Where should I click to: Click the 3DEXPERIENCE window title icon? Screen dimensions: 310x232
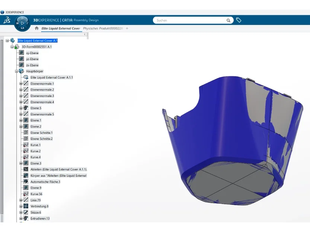coord(2,12)
